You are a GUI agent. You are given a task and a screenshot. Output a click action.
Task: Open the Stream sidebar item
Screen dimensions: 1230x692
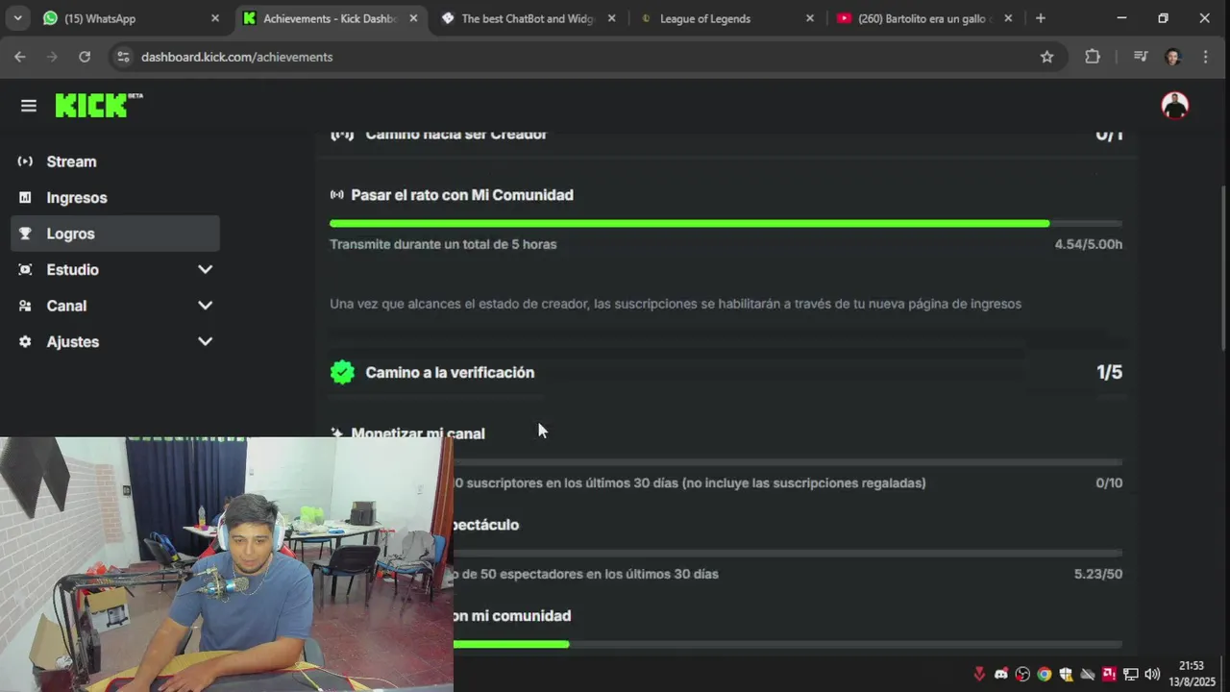(115, 161)
